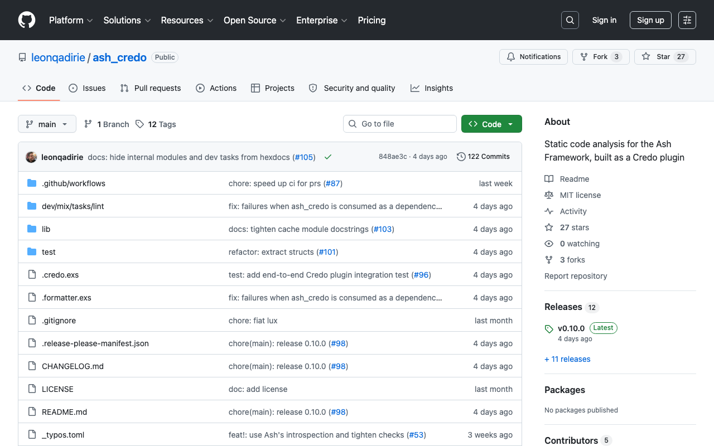
Task: Open the Pricing page
Action: pyautogui.click(x=372, y=20)
